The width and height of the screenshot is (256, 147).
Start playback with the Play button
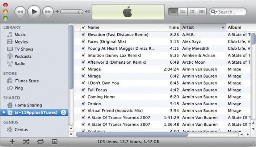(x=34, y=12)
